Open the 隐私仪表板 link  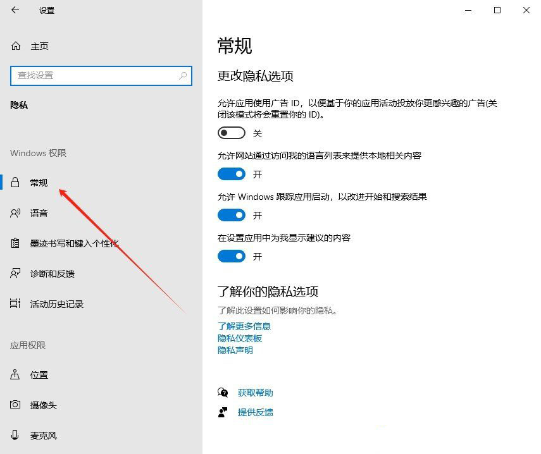239,338
